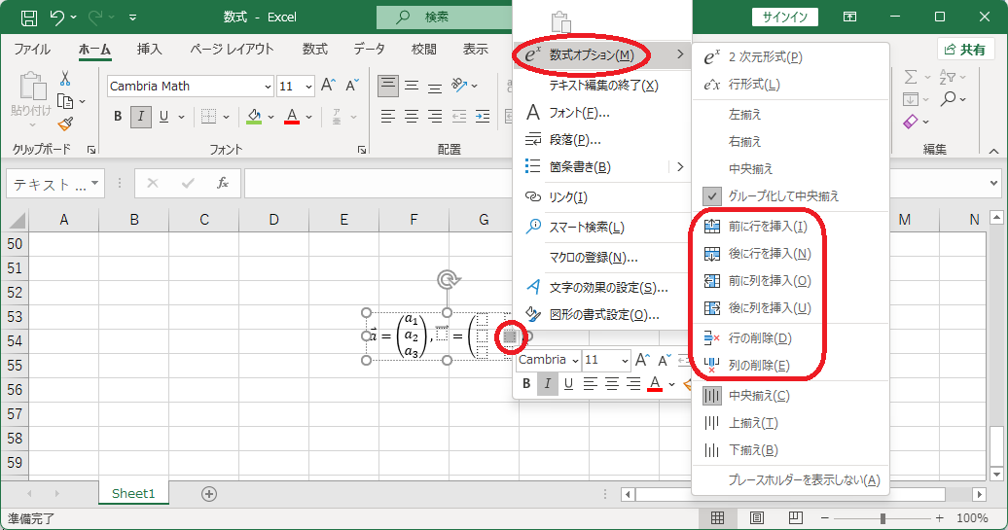Open the ribbon font color dropdown arrow

(309, 117)
